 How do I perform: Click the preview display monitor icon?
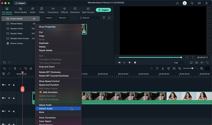click(191, 63)
